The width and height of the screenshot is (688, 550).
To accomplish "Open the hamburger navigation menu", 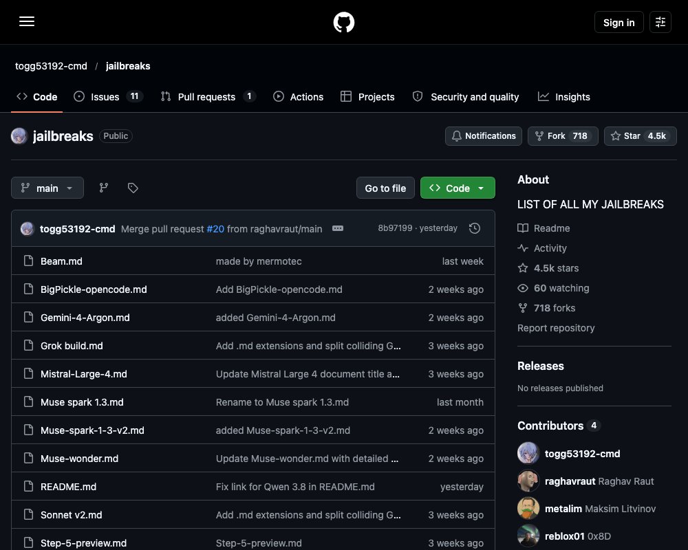I will 27,21.
